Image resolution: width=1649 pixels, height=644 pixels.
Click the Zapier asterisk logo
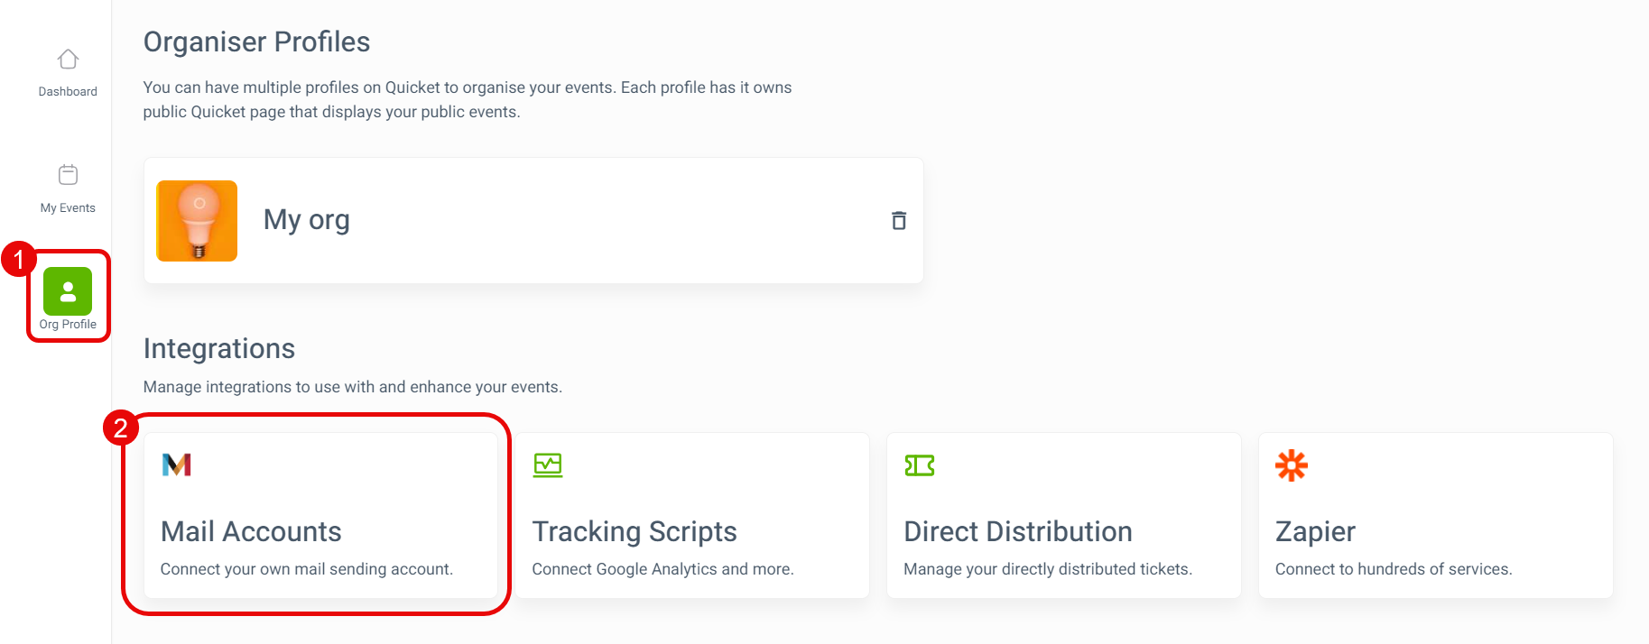pyautogui.click(x=1292, y=465)
